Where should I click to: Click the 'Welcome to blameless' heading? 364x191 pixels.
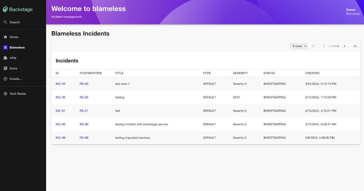(89, 9)
